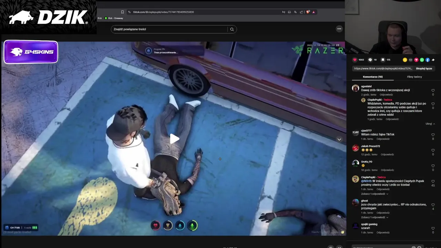
Task: Play the TikTok video
Action: coord(174,139)
